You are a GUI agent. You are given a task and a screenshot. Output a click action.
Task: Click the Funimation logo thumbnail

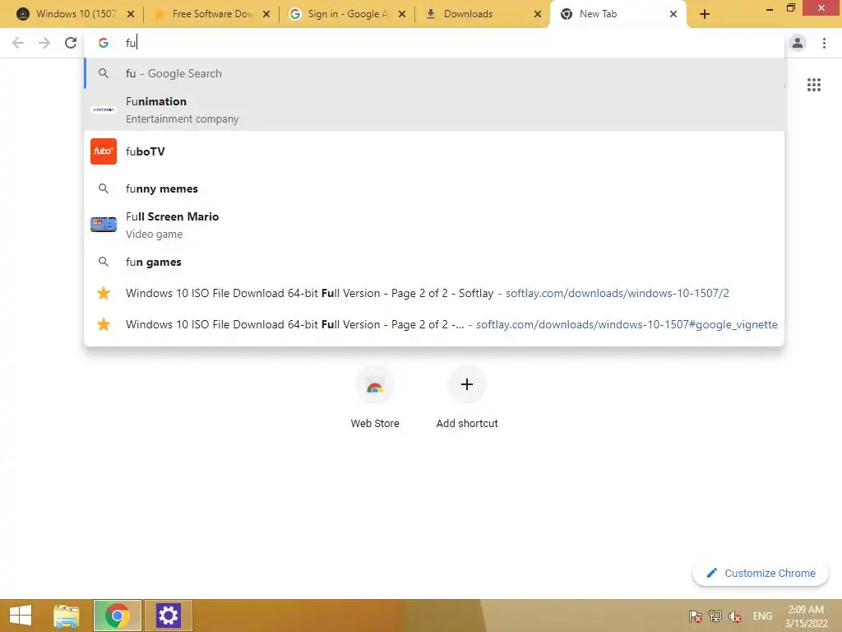[104, 109]
